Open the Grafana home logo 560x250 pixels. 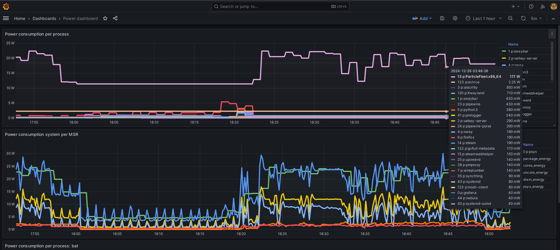click(6, 6)
